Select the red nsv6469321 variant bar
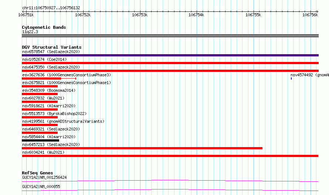This screenshot has height=195, width=329. coord(40,133)
